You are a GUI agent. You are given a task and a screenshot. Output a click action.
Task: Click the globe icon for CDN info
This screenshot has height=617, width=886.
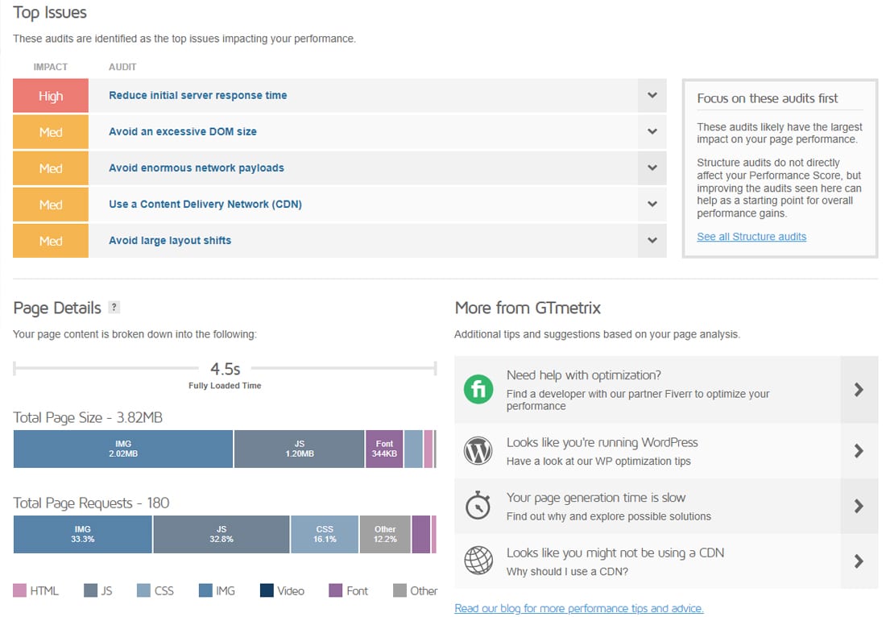478,561
